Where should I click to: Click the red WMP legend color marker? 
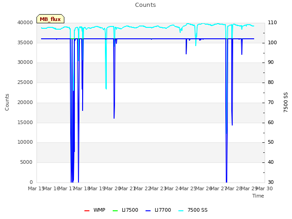(x=87, y=211)
